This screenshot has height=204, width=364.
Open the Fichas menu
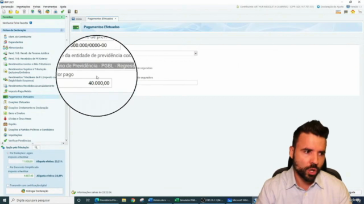point(36,7)
